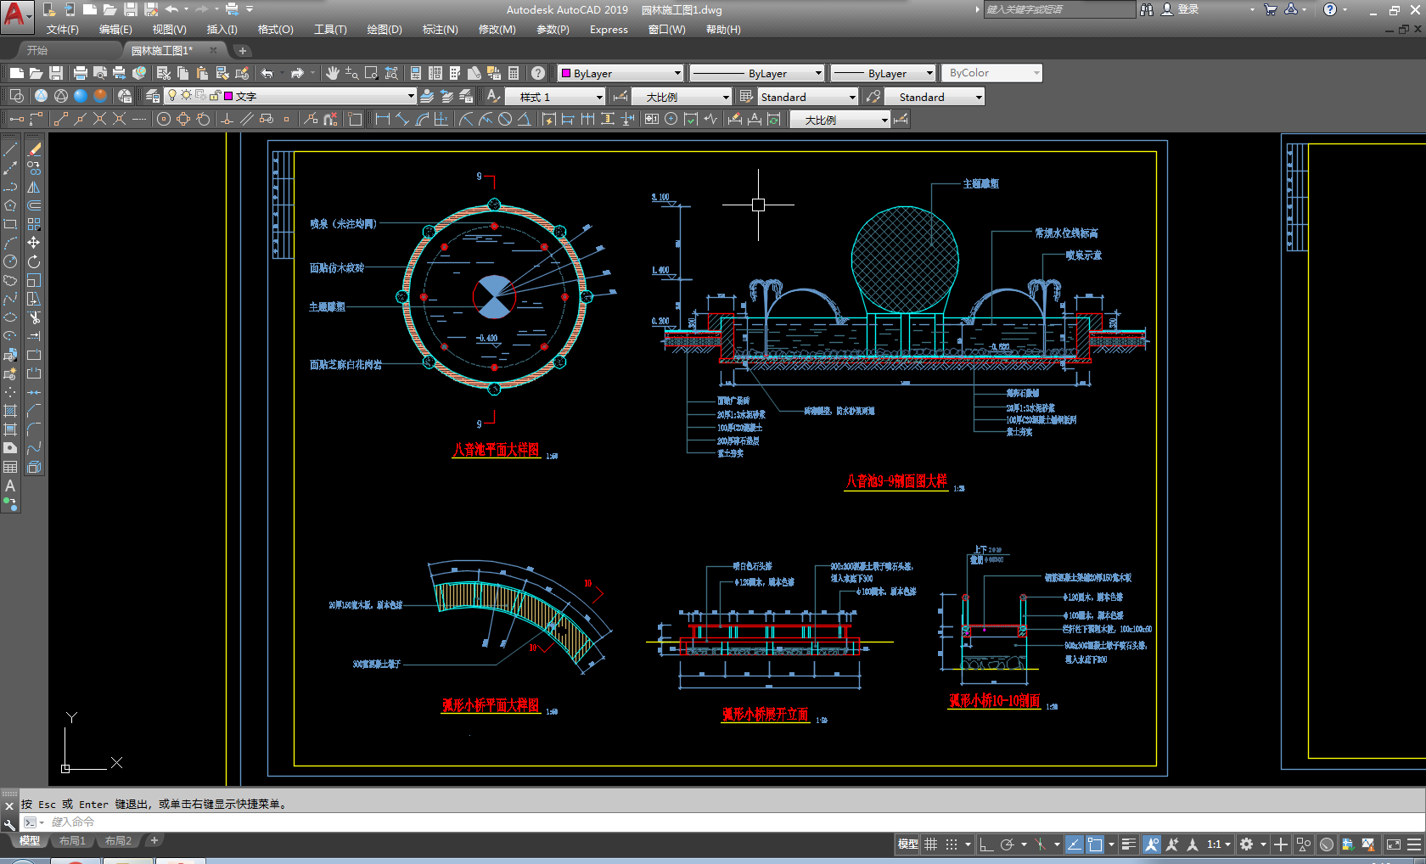Select the Hatch tool
The image size is (1426, 864).
10,411
